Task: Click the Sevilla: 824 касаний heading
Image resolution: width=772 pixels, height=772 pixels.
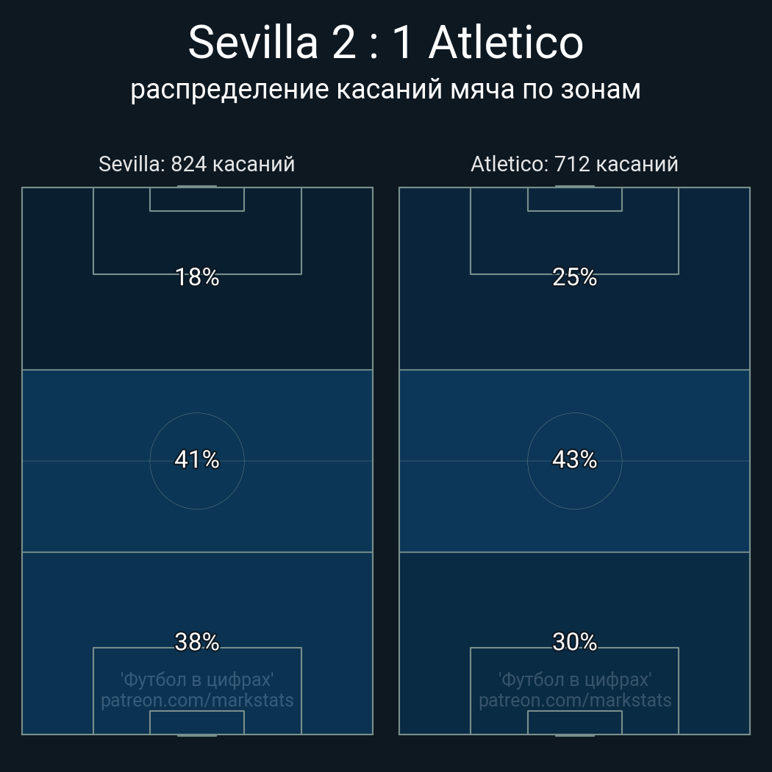Action: click(x=197, y=164)
